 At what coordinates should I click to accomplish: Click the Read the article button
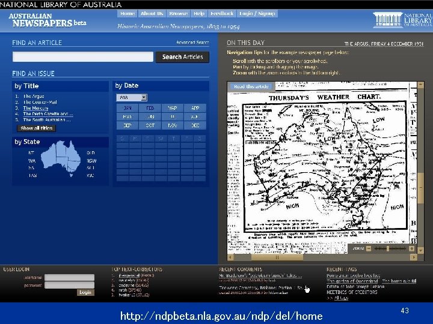tap(251, 86)
